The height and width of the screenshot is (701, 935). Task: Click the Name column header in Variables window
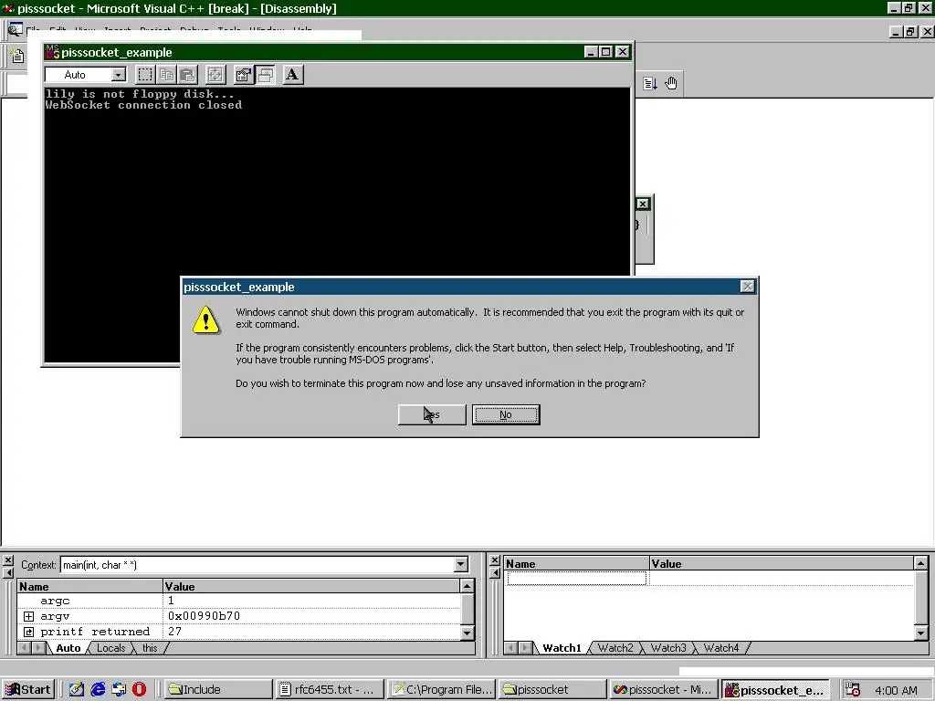click(x=89, y=587)
